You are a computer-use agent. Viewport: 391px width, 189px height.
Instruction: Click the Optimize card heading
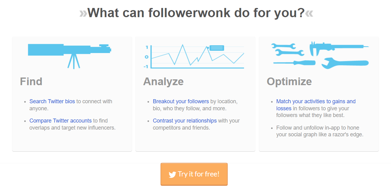point(289,81)
